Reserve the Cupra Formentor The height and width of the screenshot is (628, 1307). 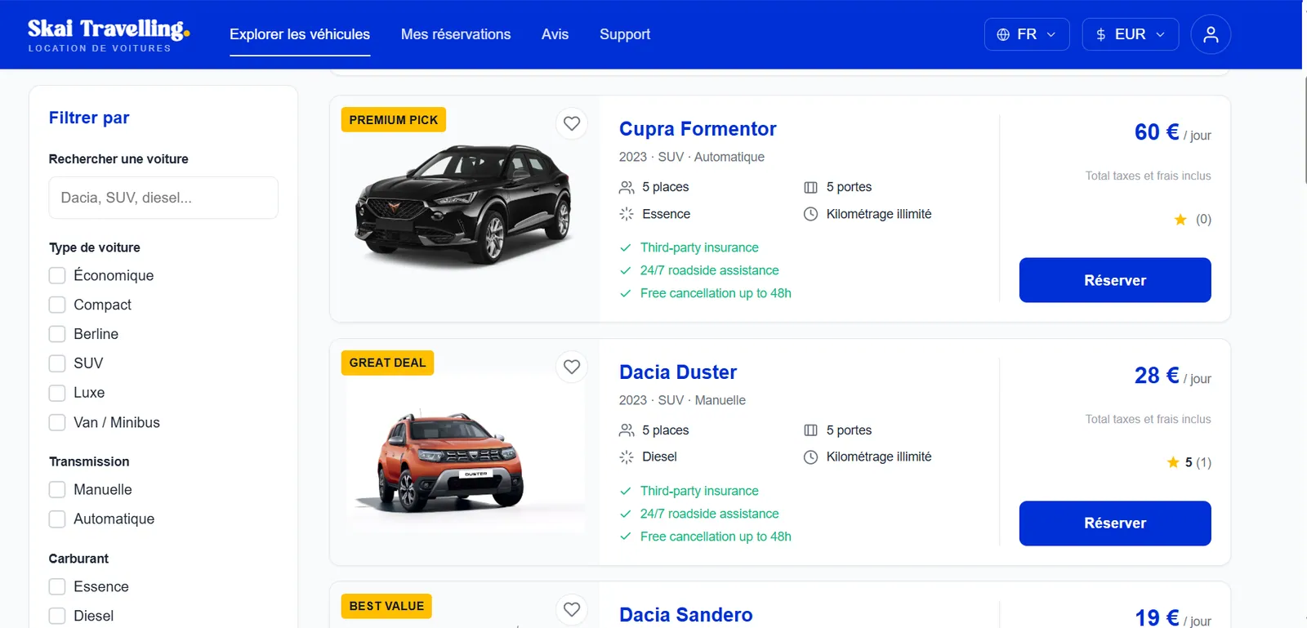point(1115,280)
